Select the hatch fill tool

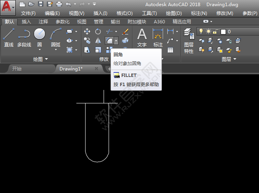[x=69, y=50]
